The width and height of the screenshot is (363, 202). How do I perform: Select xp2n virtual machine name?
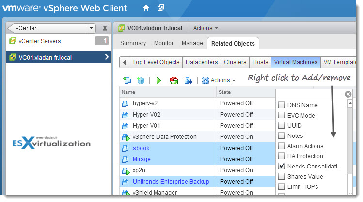[139, 170]
